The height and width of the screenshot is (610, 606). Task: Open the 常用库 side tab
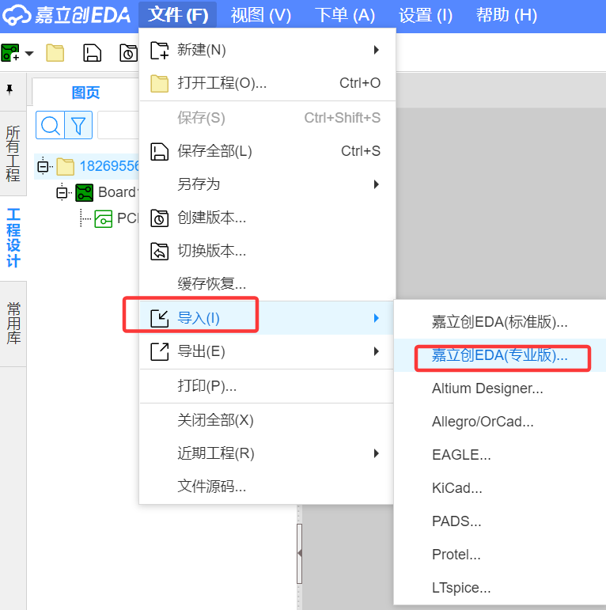click(13, 324)
